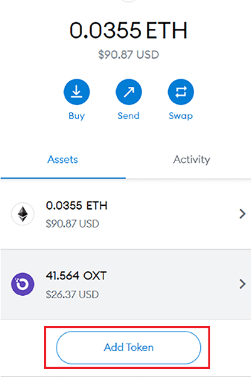The height and width of the screenshot is (377, 251).
Task: Select the 0.0355 ETH asset row text
Action: pyautogui.click(x=77, y=206)
